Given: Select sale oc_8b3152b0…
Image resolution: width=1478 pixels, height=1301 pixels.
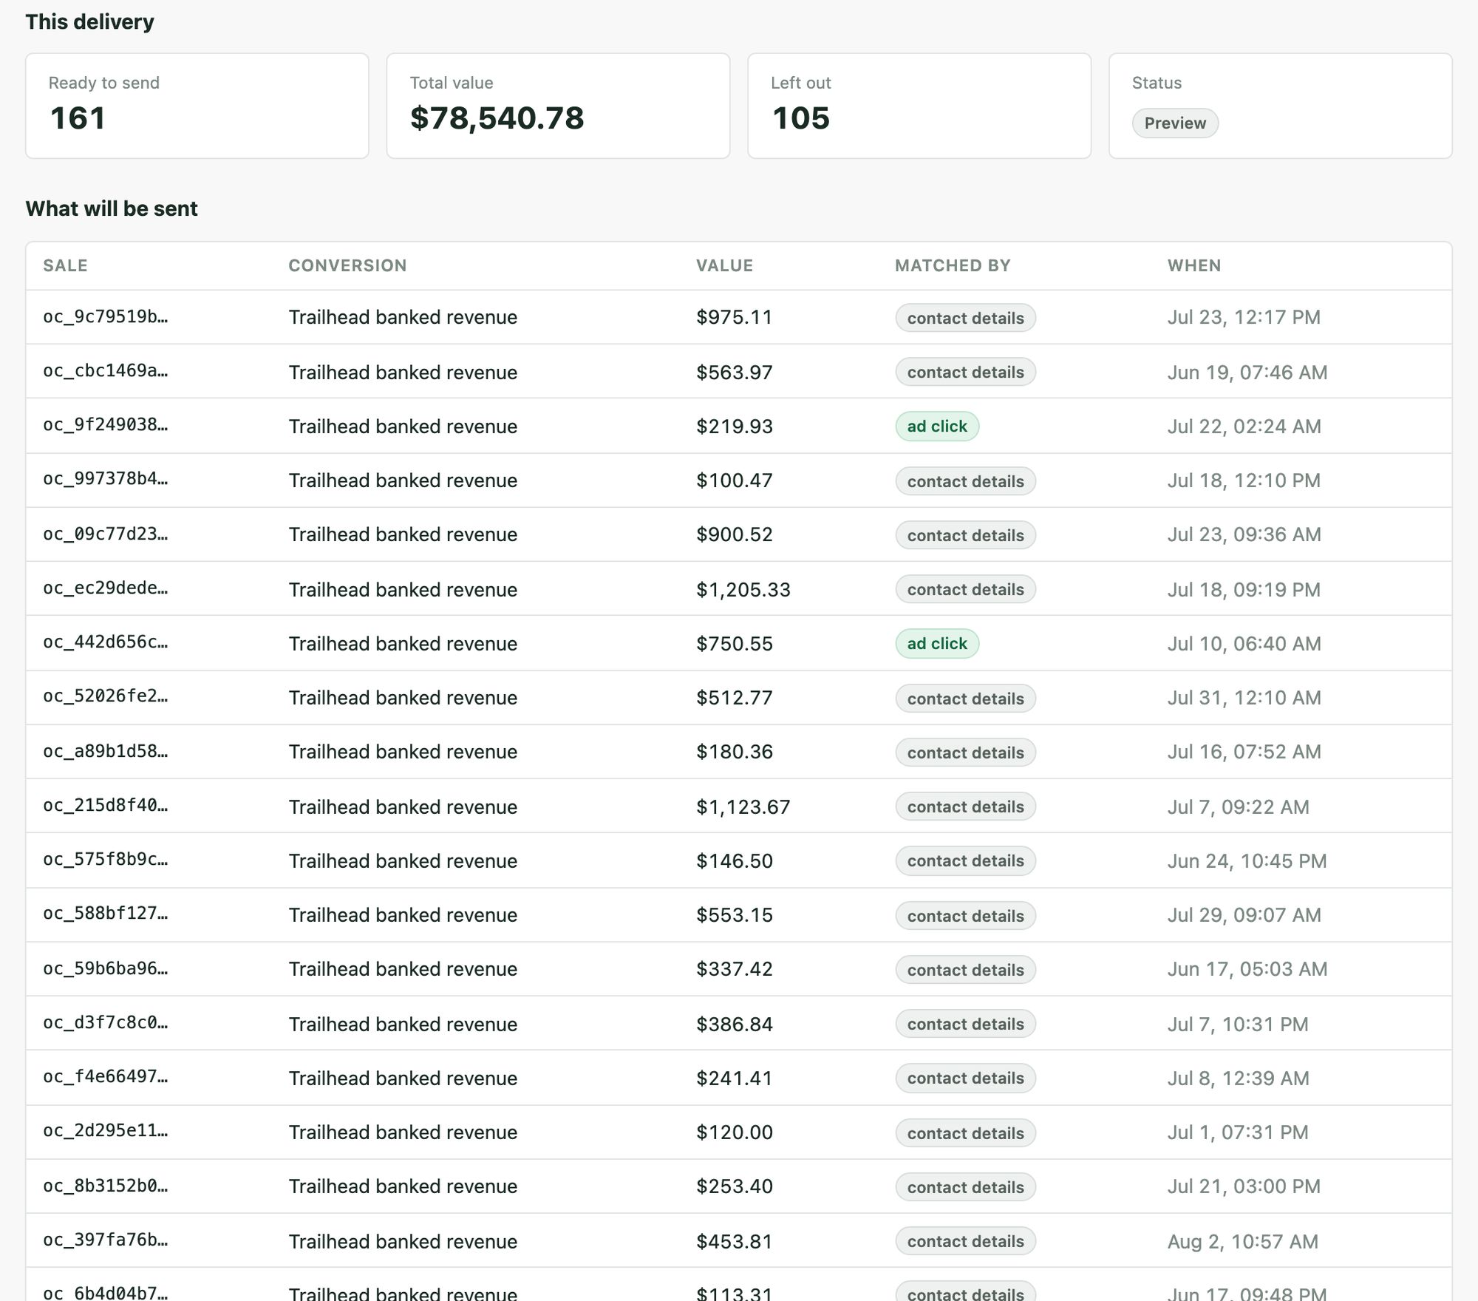Looking at the screenshot, I should click(x=106, y=1186).
